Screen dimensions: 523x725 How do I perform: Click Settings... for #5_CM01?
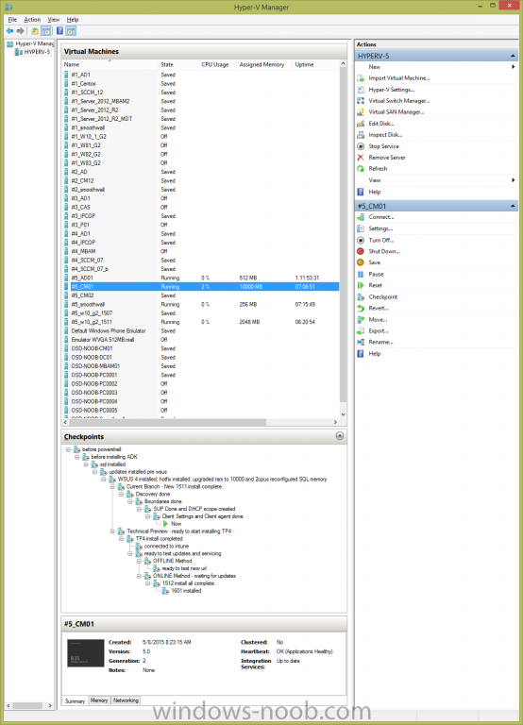click(x=380, y=228)
